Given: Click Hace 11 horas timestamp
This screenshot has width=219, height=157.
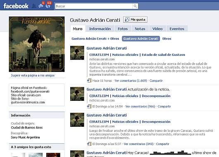Looking at the screenshot, I should 102,81.
